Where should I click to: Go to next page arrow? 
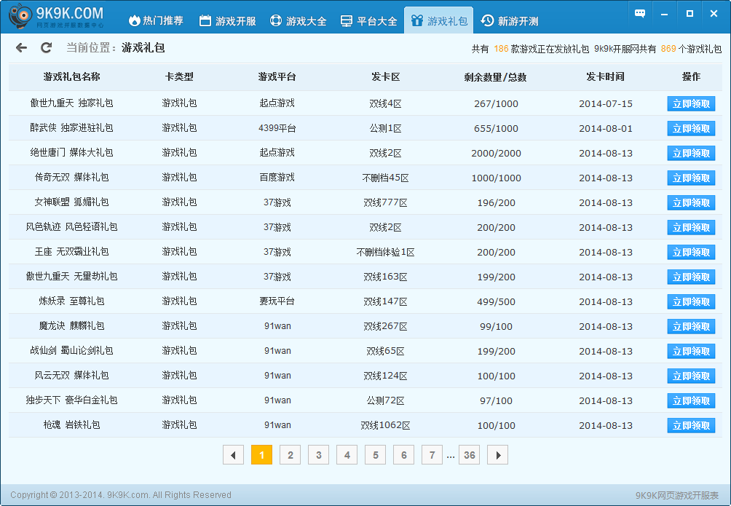click(x=497, y=455)
